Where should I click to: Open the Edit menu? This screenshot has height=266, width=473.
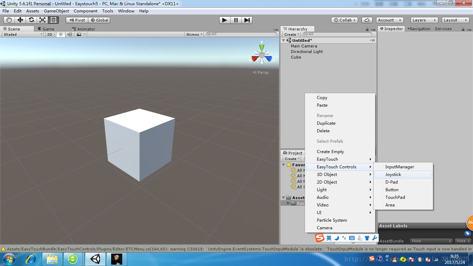point(18,11)
